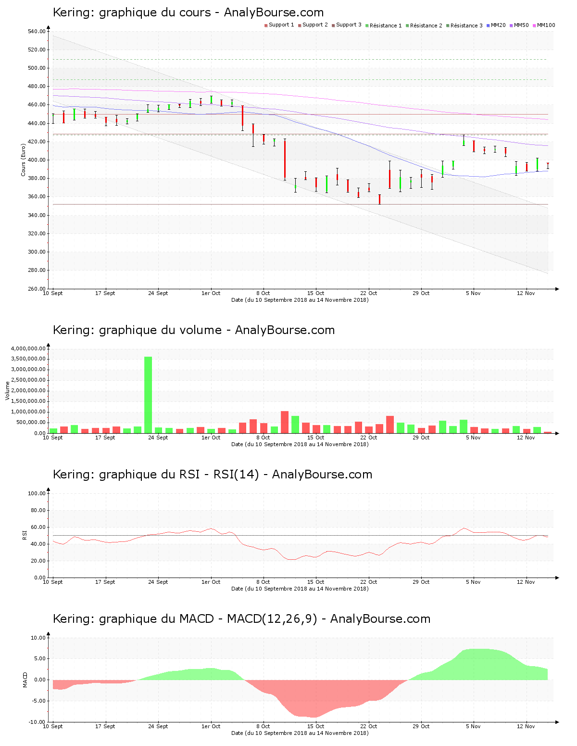Click the 20.00 RSI axis value

coord(38,561)
